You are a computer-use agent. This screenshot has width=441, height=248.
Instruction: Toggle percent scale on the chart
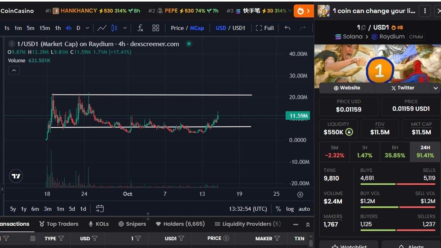tap(278, 209)
